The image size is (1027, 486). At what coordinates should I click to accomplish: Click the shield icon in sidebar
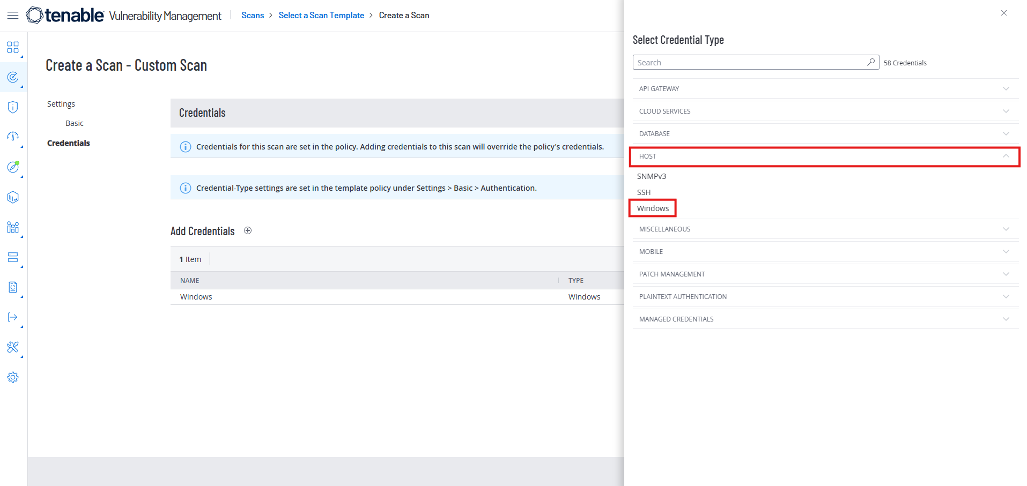pos(13,107)
